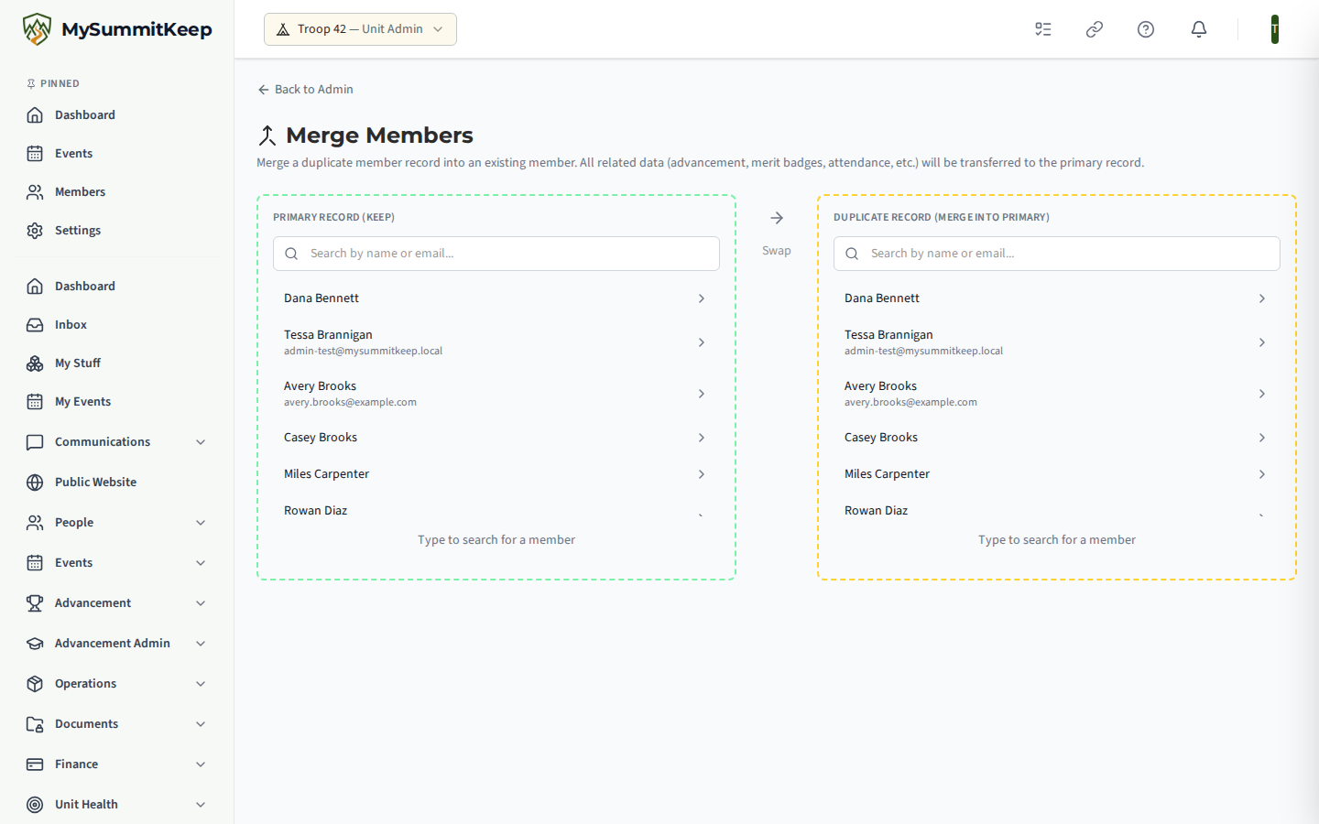
Task: Open pinned Members menu item
Action: [x=117, y=192]
